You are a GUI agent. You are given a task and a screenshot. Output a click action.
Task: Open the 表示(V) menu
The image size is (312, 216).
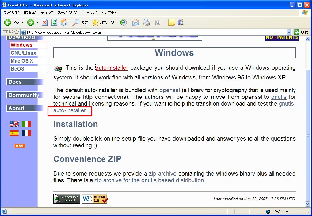point(47,13)
